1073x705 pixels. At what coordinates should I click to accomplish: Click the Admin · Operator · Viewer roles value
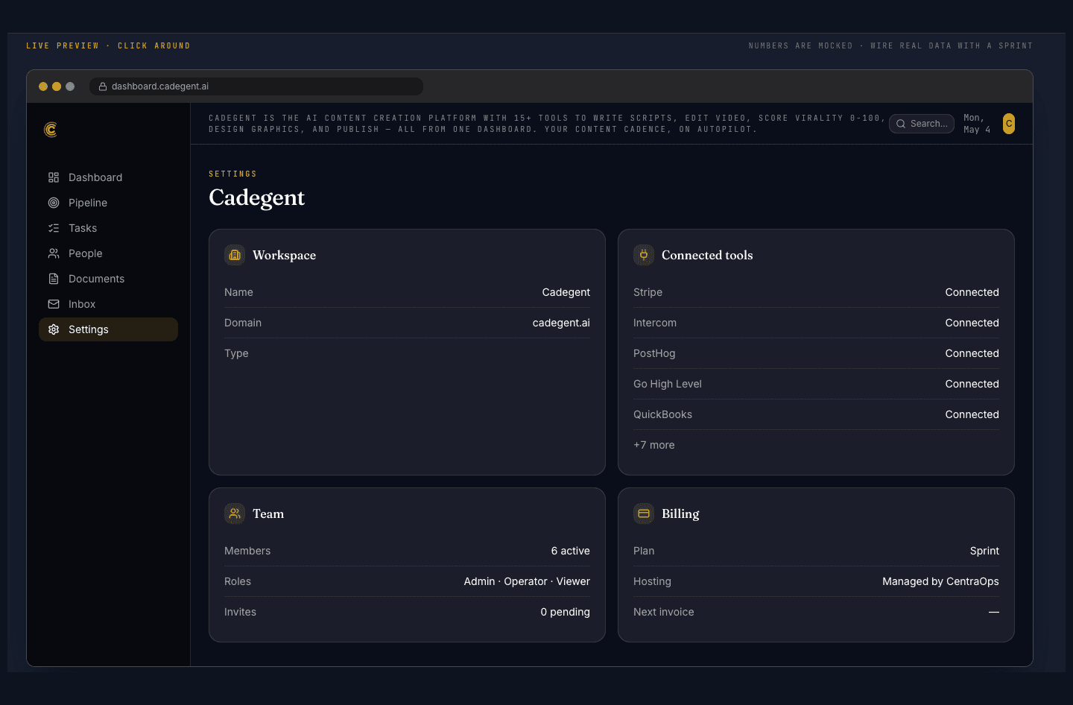(x=527, y=581)
